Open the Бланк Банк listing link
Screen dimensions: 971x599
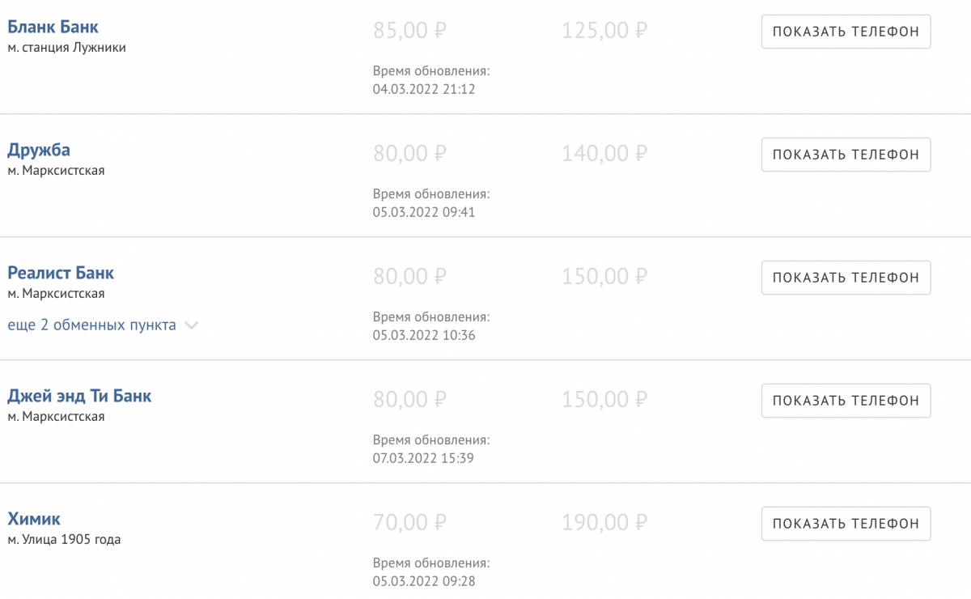tap(53, 27)
